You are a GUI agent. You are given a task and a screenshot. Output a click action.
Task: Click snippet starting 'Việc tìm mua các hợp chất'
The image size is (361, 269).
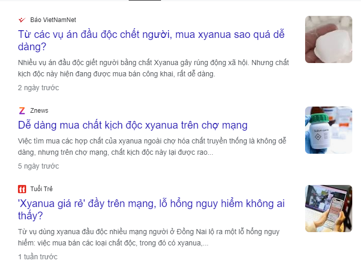(x=152, y=147)
